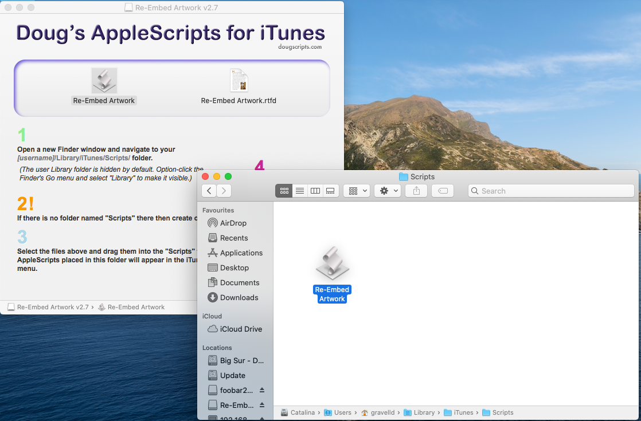Click gravelld home in path bar
The image size is (641, 421).
tap(378, 412)
